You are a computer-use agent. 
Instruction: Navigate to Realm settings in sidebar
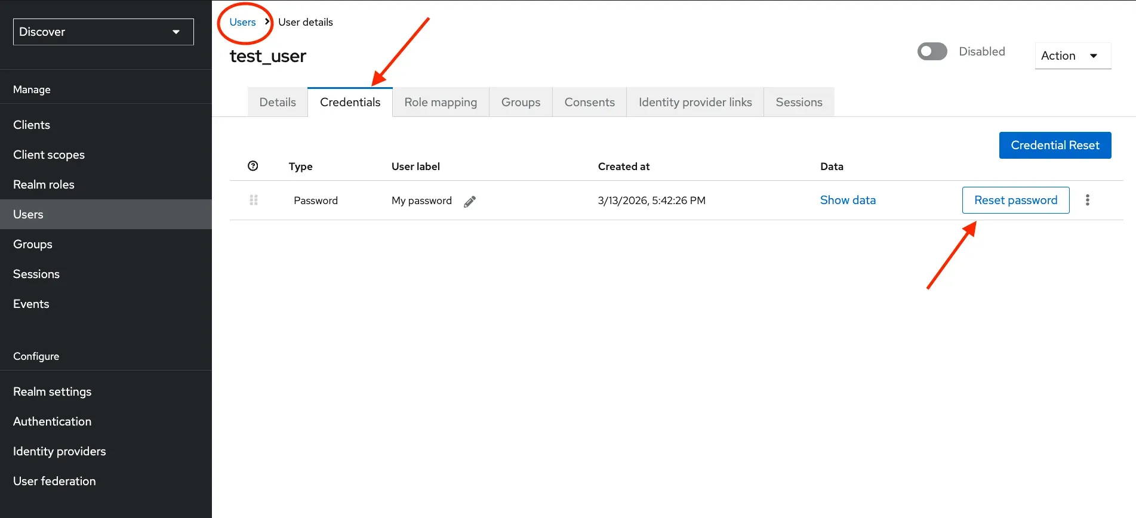click(53, 392)
